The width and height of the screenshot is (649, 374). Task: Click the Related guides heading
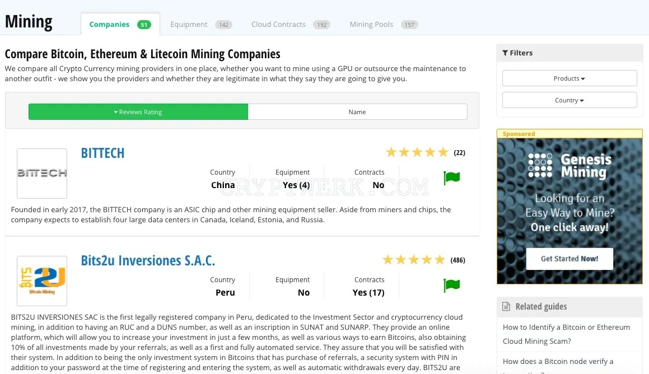pos(541,307)
